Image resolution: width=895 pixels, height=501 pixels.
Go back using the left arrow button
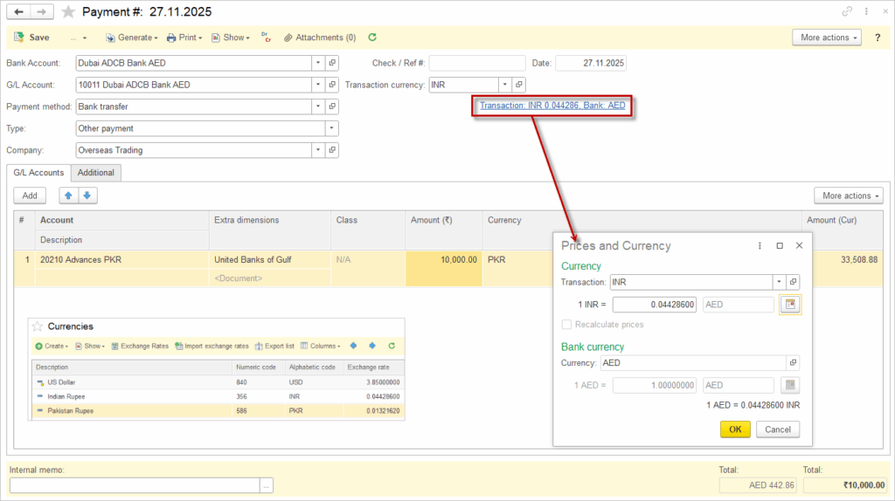point(18,12)
